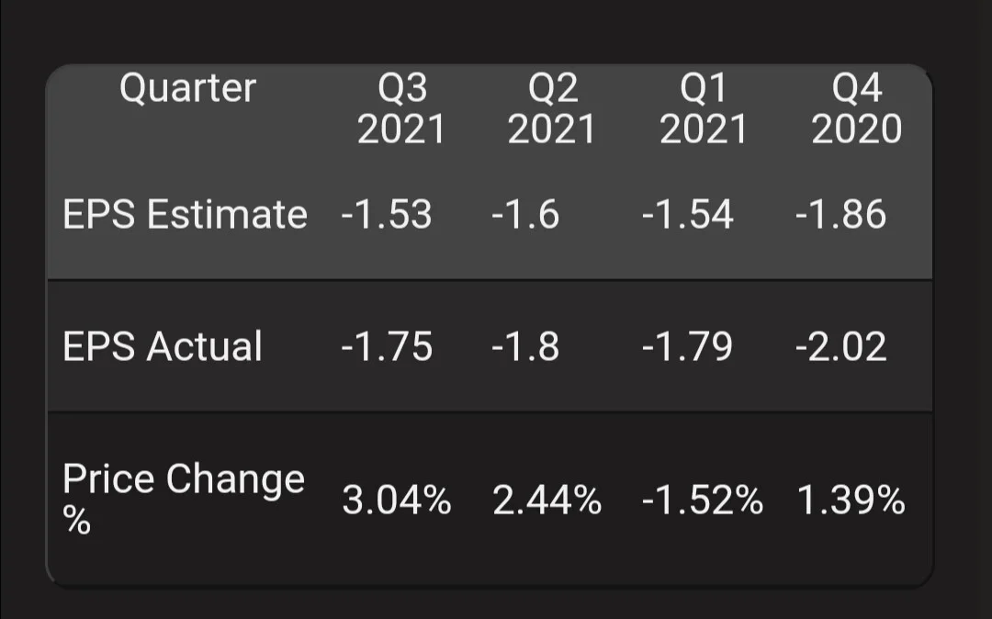This screenshot has height=619, width=992.
Task: Click the Q3 2021 column header
Action: pyautogui.click(x=401, y=108)
